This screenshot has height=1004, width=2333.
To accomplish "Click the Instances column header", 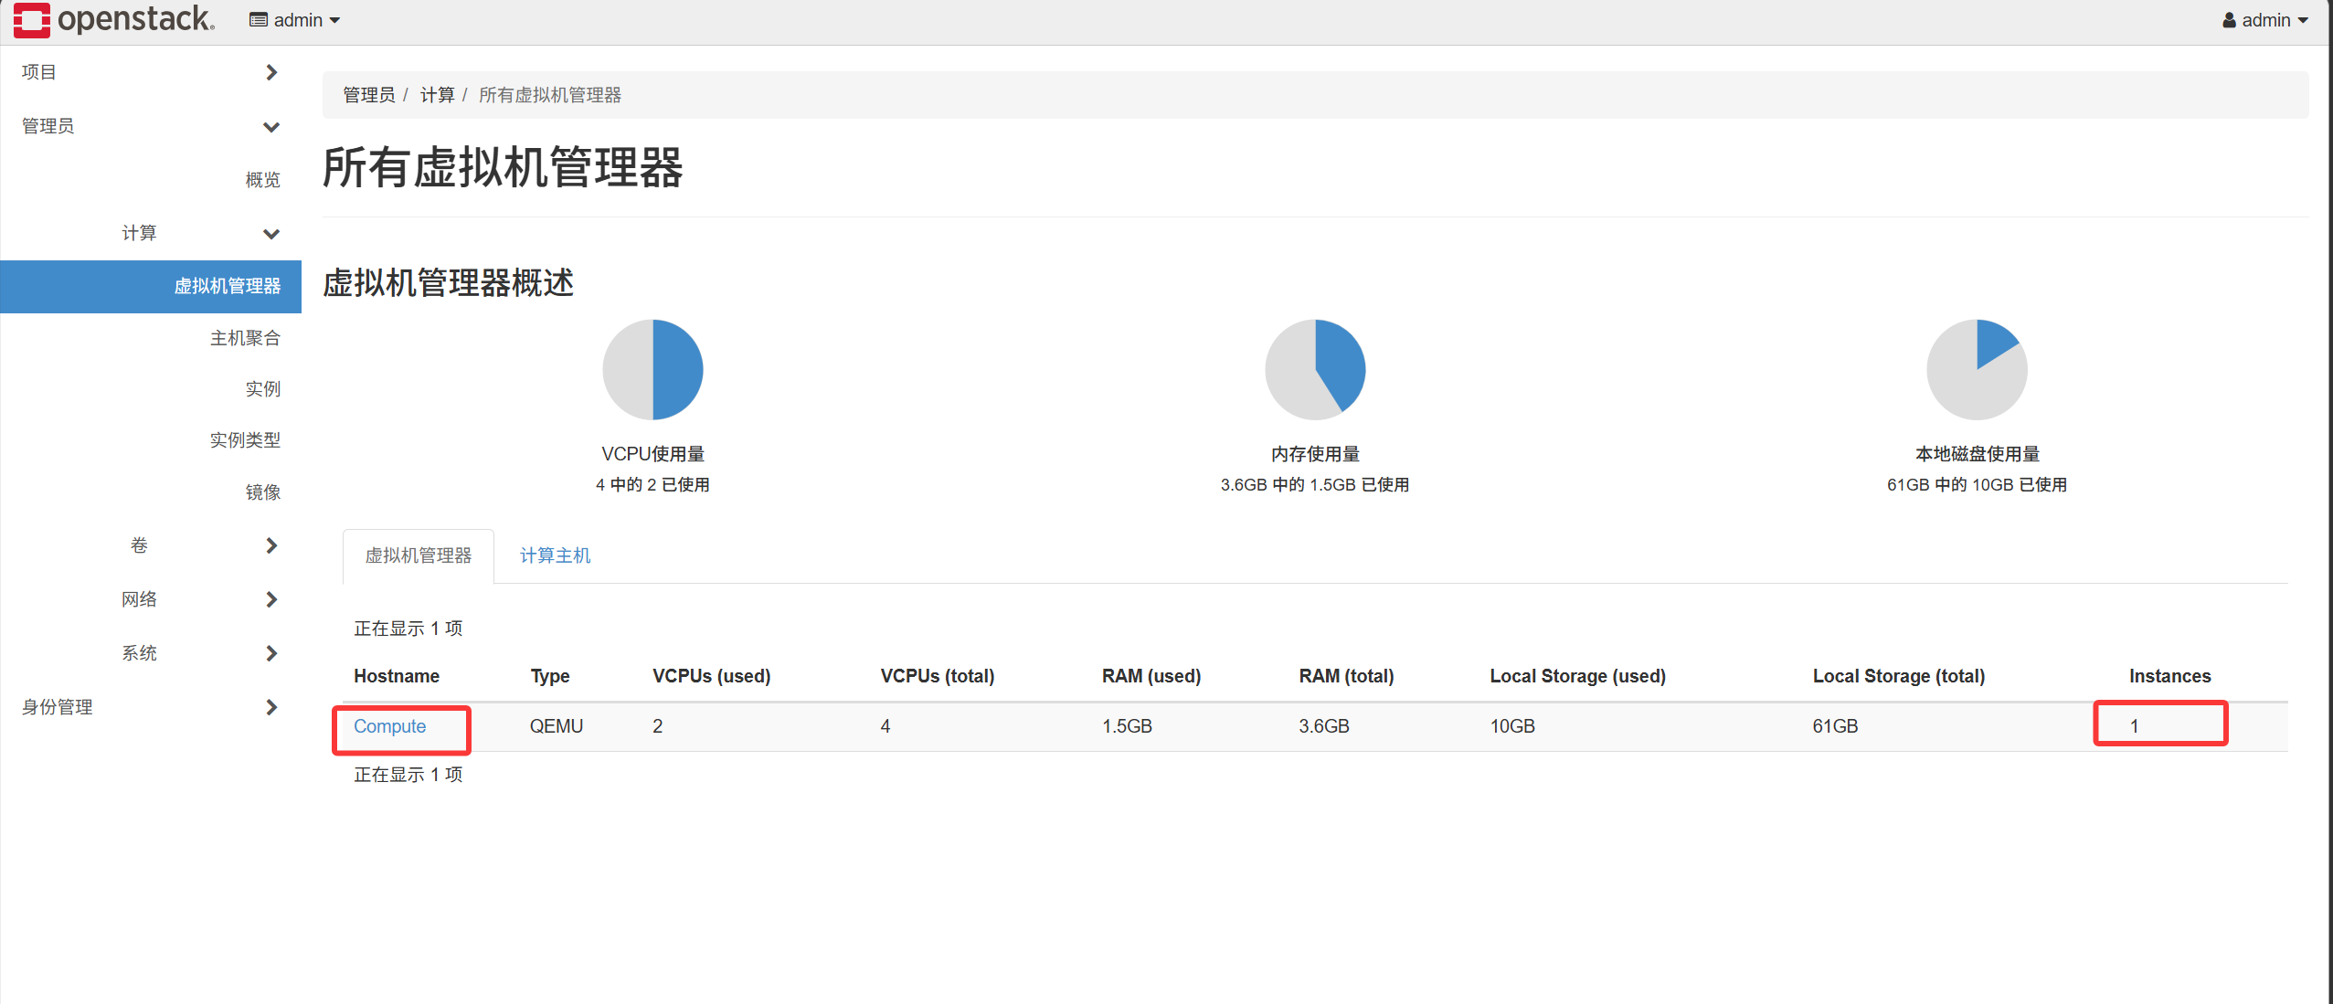I will pyautogui.click(x=2170, y=676).
